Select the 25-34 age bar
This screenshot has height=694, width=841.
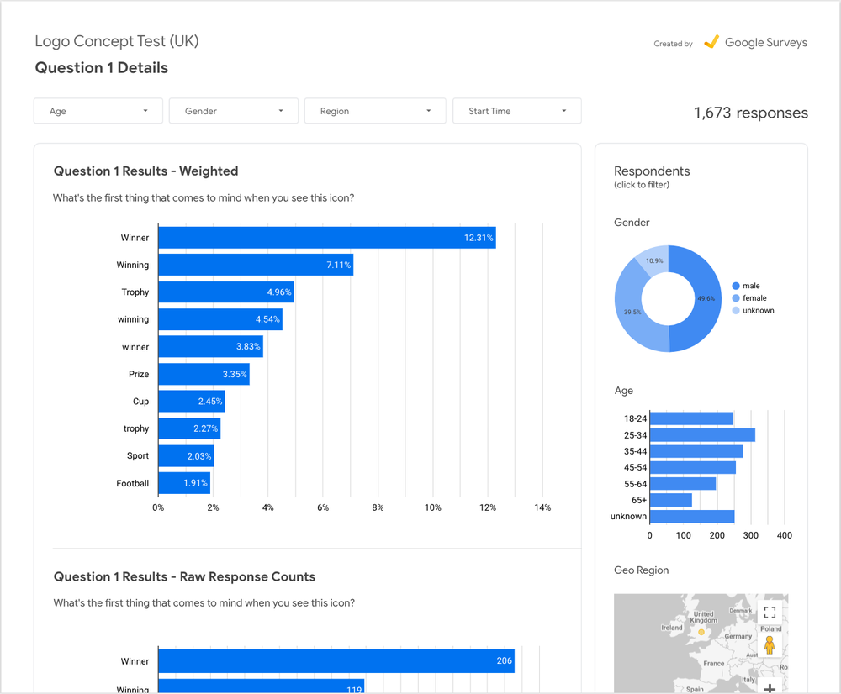click(x=702, y=435)
